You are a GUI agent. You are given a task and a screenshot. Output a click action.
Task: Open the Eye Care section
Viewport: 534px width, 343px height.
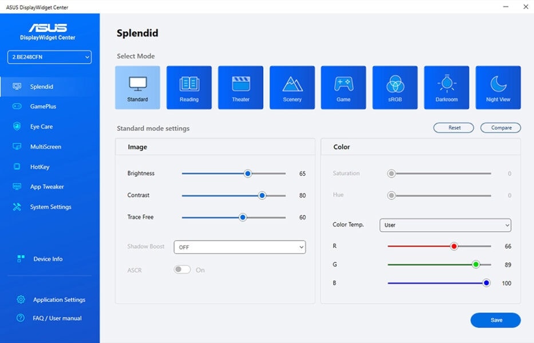coord(42,126)
